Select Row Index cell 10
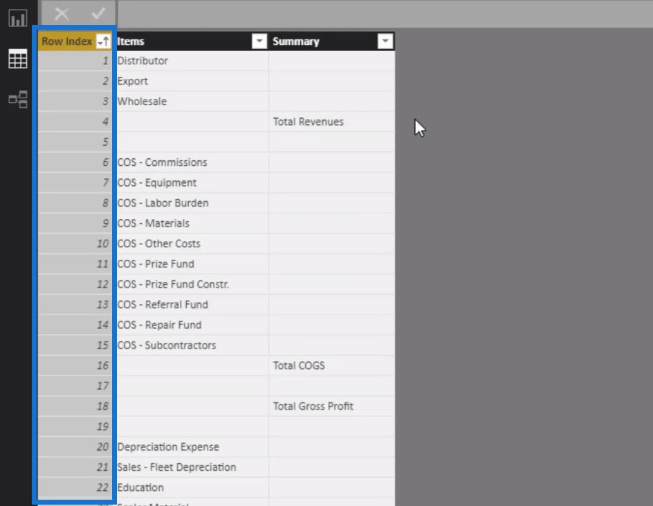653x506 pixels. pos(75,244)
